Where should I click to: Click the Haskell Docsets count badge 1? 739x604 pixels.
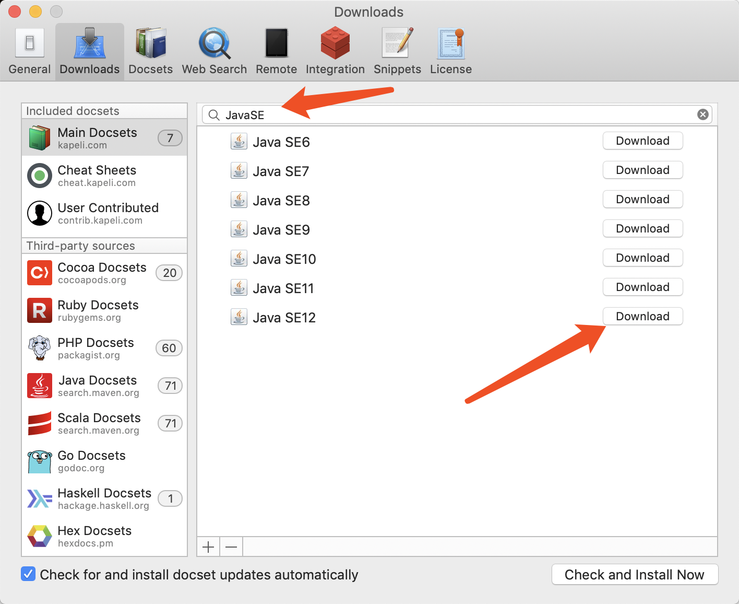point(170,498)
